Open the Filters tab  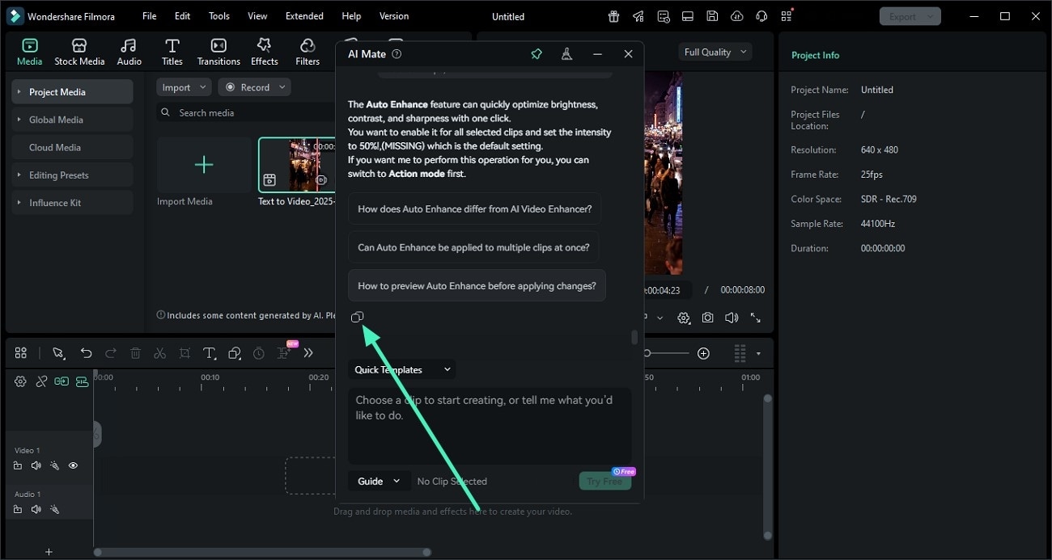[x=308, y=52]
